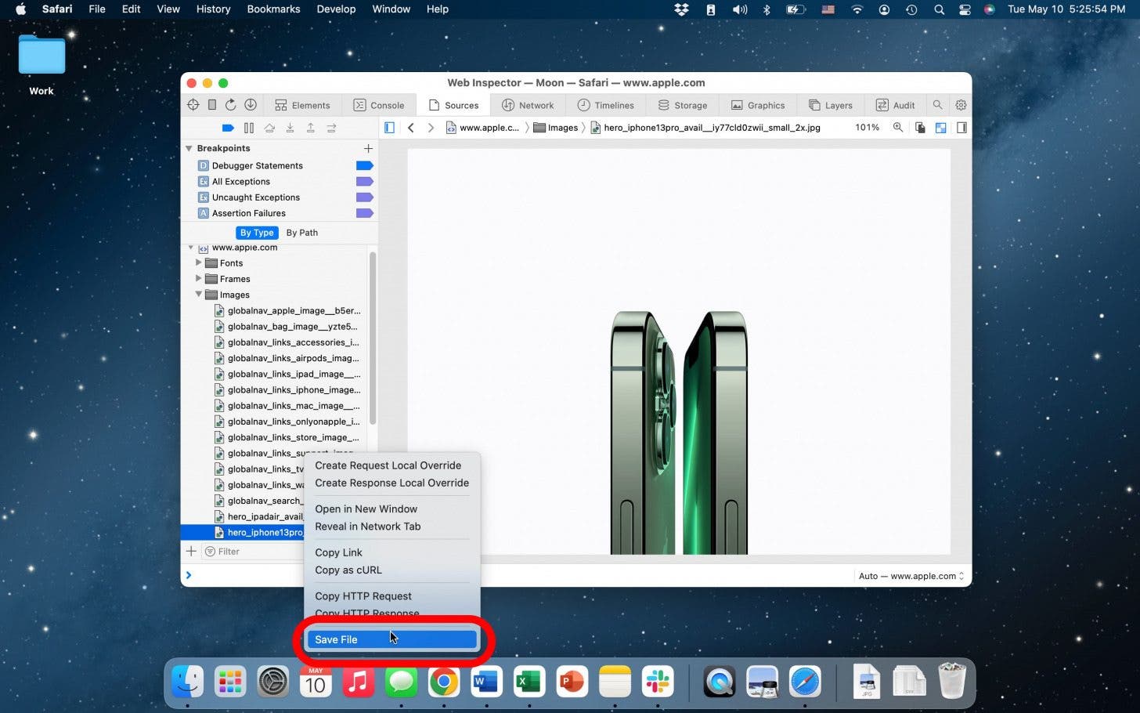This screenshot has height=713, width=1140.
Task: Select By Type grouping option
Action: [257, 233]
